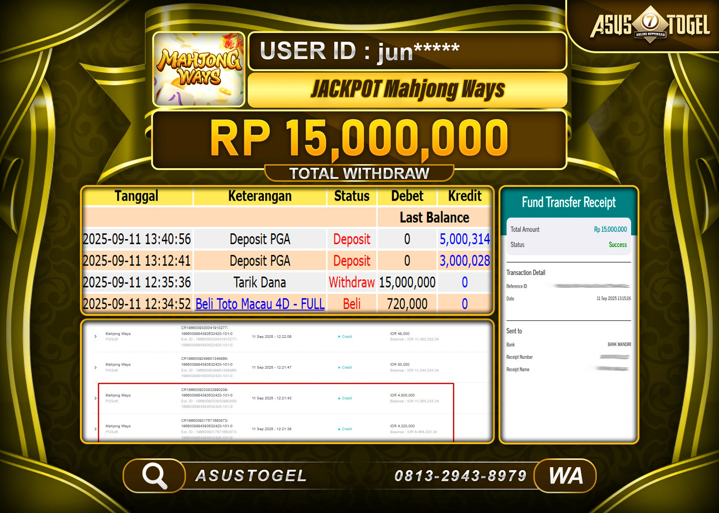This screenshot has width=719, height=513.
Task: Click the TOTAL WITHDRAW banner
Action: [359, 173]
